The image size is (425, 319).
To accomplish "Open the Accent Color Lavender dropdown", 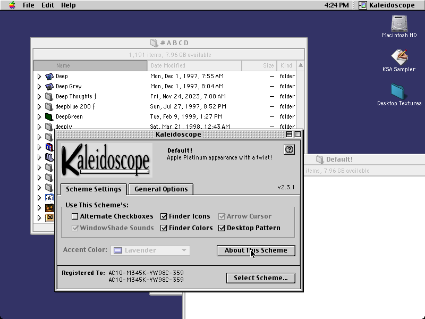I will (150, 250).
